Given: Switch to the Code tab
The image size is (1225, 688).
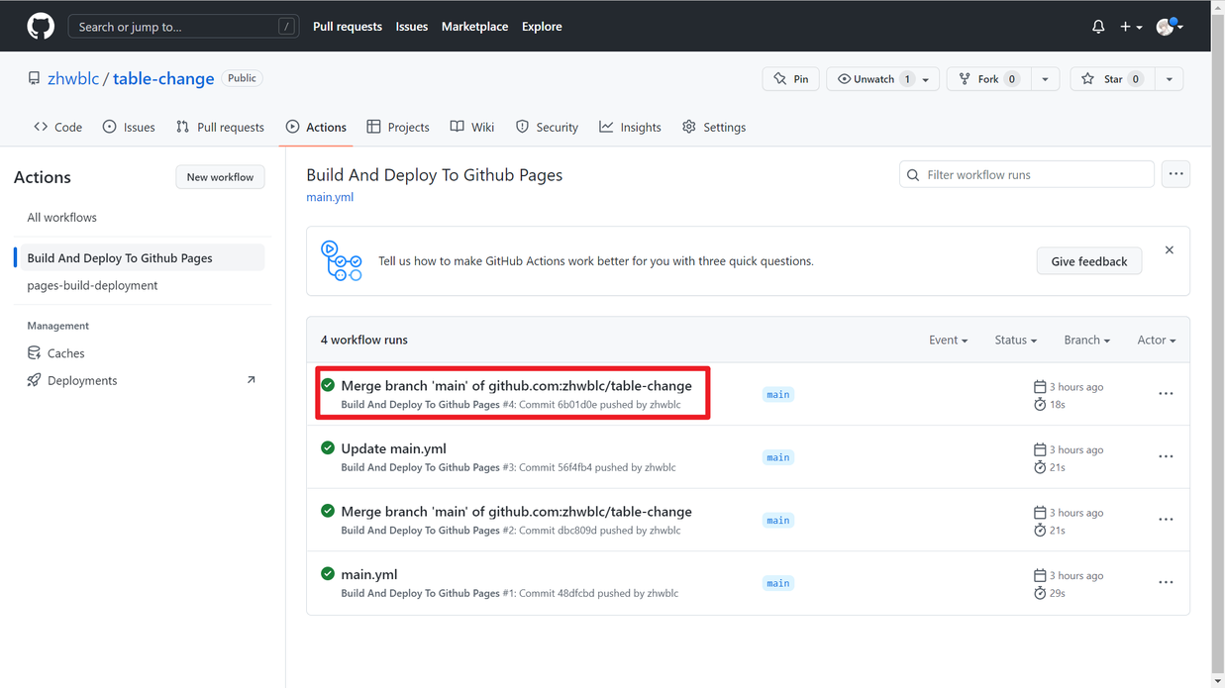Looking at the screenshot, I should (x=58, y=127).
